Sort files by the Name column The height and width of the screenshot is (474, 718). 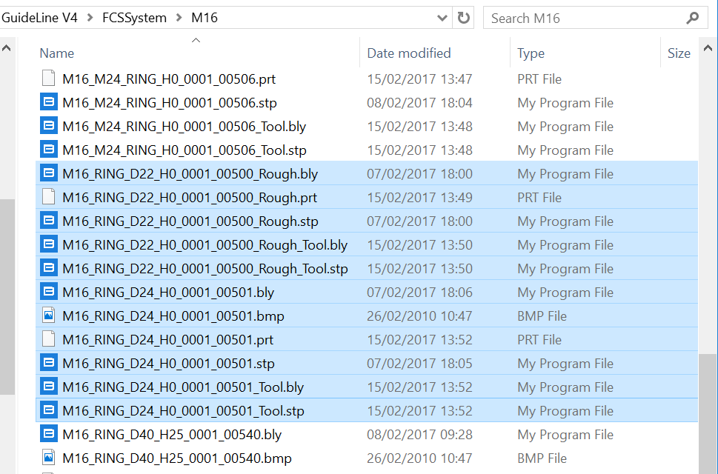(x=57, y=53)
